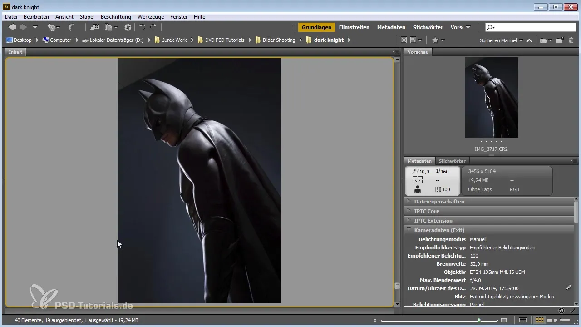Navigate to Jurek Work folder breadcrumb

(171, 40)
